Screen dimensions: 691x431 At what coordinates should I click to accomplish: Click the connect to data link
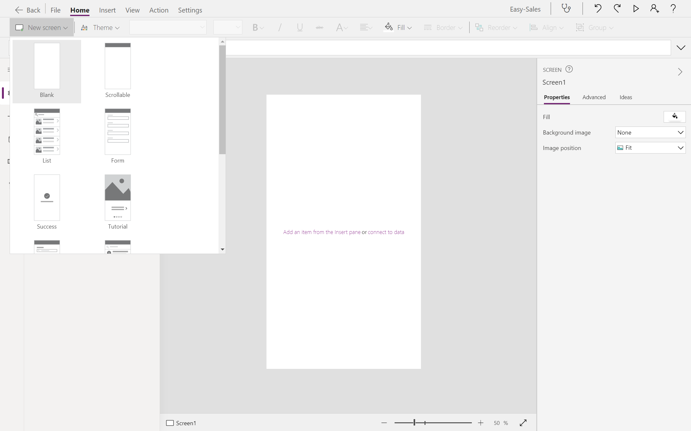coord(386,232)
